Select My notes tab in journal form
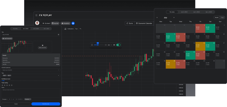This screenshot has height=107, width=227. (x=15, y=29)
